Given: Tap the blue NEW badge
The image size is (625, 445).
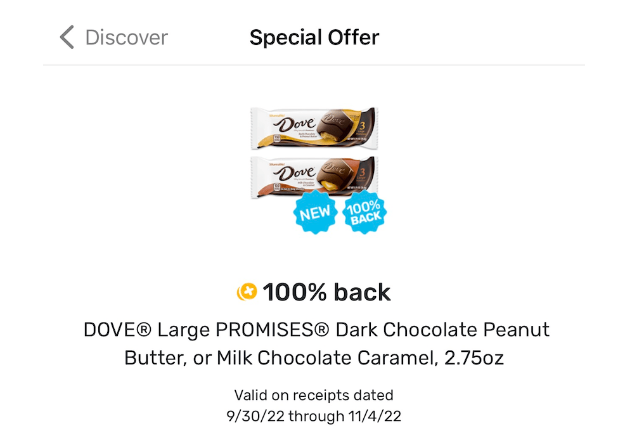Looking at the screenshot, I should coord(314,213).
